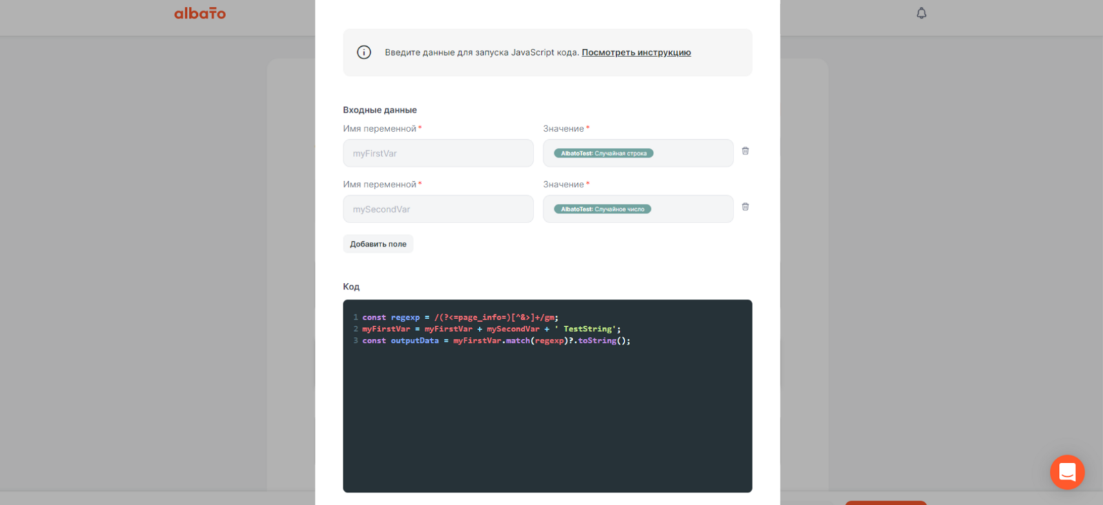Click the 'const regexp' line in code editor
The width and height of the screenshot is (1103, 505).
coord(460,318)
